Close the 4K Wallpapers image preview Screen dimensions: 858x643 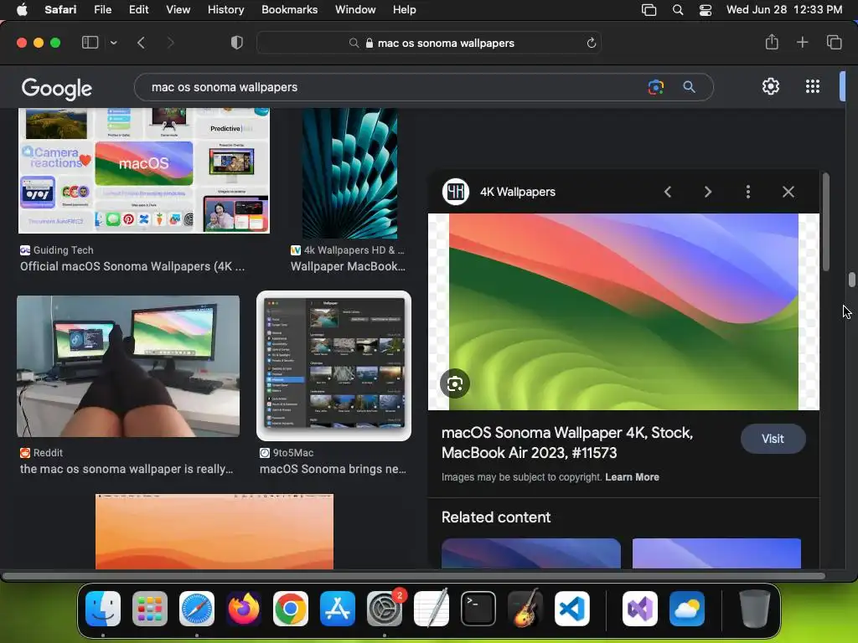click(788, 192)
